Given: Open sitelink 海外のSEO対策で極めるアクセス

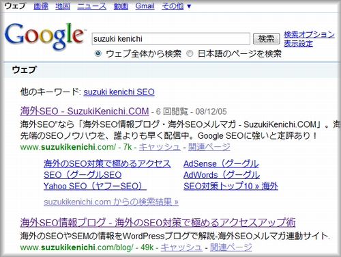Looking at the screenshot, I should point(107,164).
